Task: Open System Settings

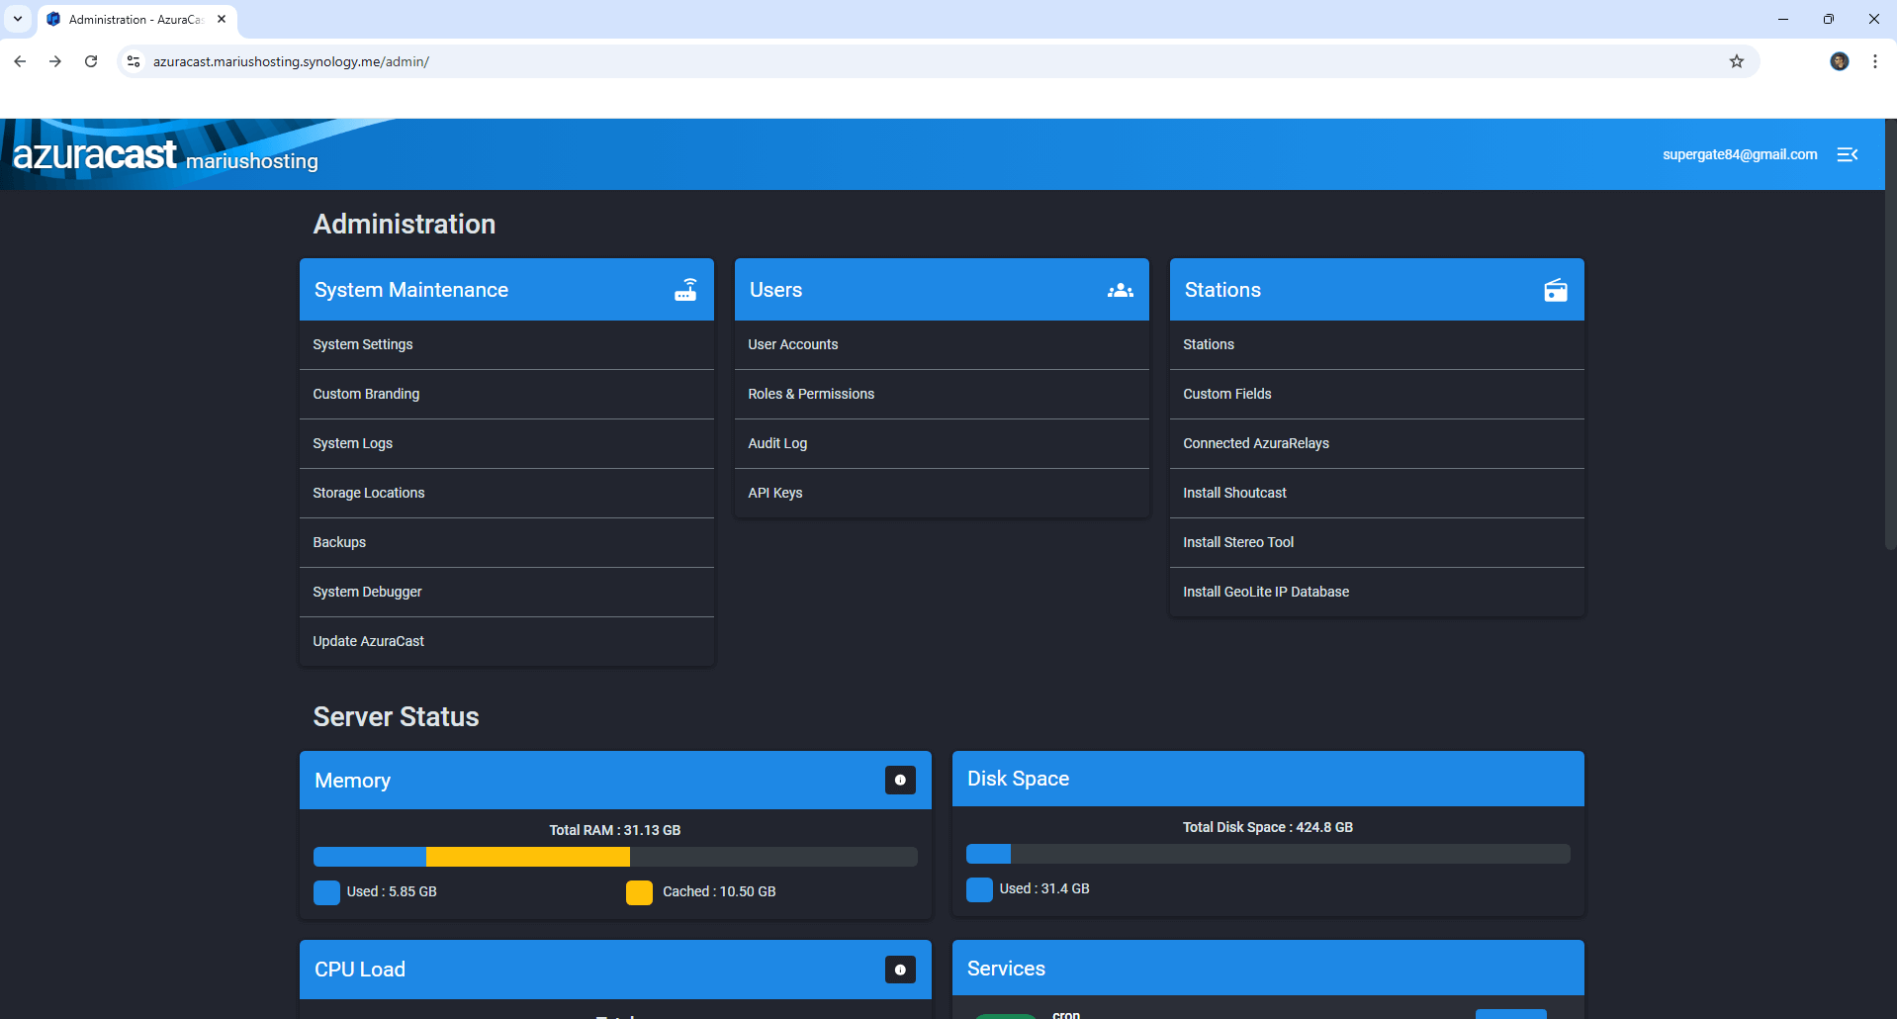Action: tap(506, 344)
